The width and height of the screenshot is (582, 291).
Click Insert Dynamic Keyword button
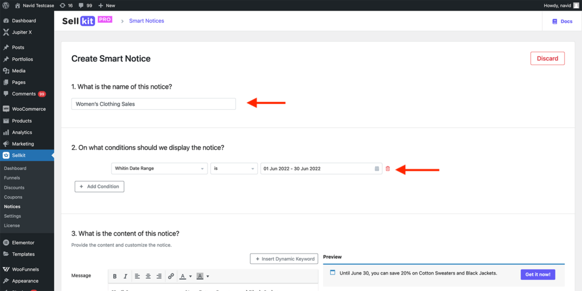tap(284, 259)
